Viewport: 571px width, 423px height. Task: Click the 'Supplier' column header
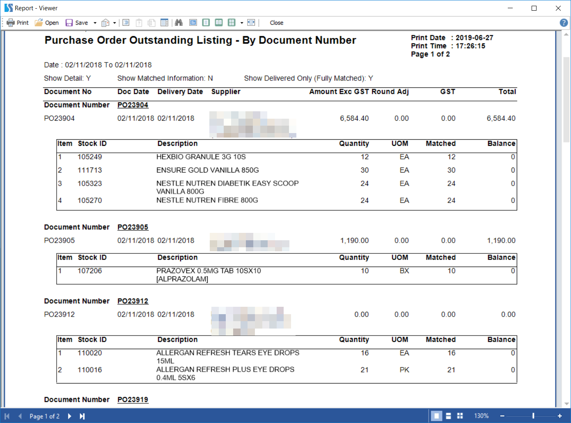point(226,92)
